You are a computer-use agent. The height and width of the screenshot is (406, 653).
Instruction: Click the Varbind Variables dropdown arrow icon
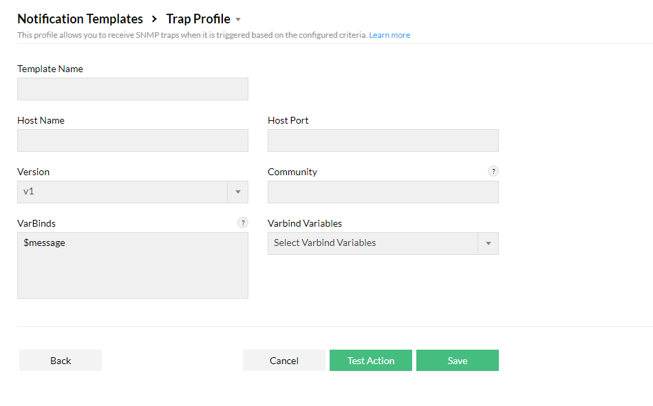pyautogui.click(x=489, y=243)
